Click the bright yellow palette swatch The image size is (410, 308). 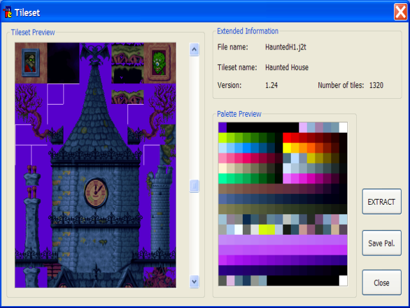click(x=287, y=148)
